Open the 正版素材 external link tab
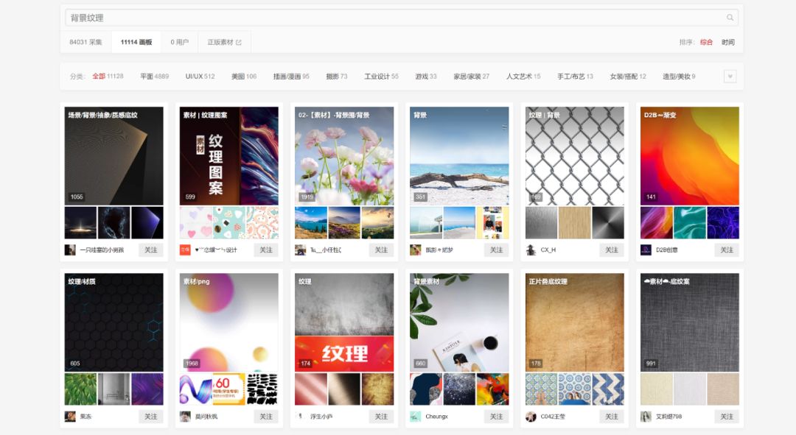 [224, 42]
